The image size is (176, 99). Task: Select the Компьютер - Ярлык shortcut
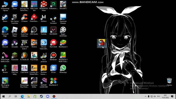point(5,6)
